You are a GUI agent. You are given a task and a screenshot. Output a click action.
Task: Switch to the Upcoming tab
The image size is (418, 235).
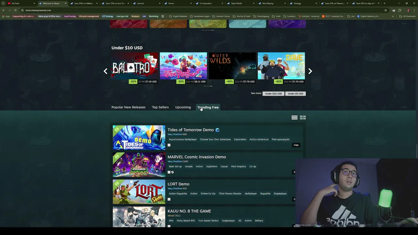pyautogui.click(x=183, y=107)
